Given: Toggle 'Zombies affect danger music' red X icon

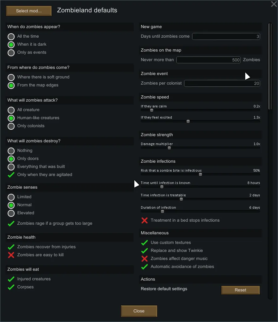Looking at the screenshot, I should click(x=144, y=259).
